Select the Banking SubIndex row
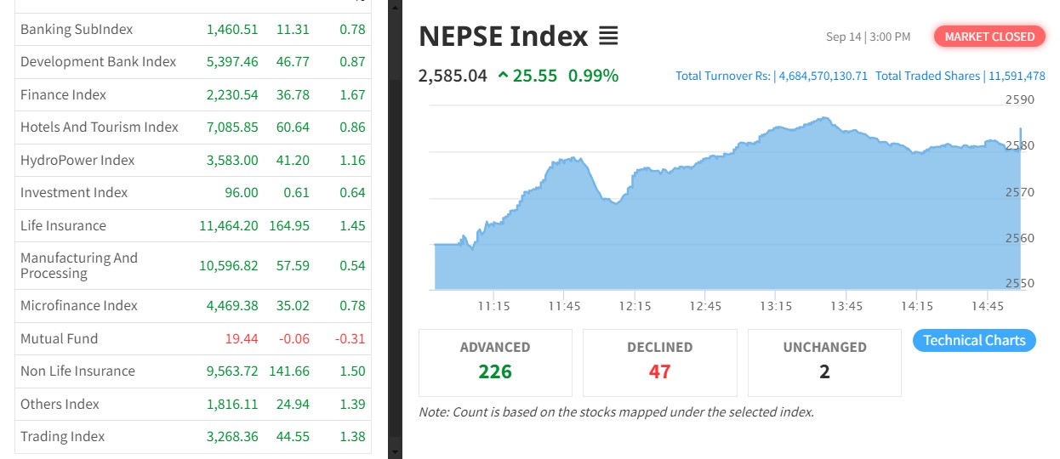This screenshot has width=1060, height=459. coord(193,29)
